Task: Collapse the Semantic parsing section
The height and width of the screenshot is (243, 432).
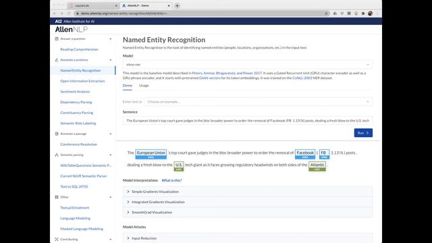Action: coord(111,155)
